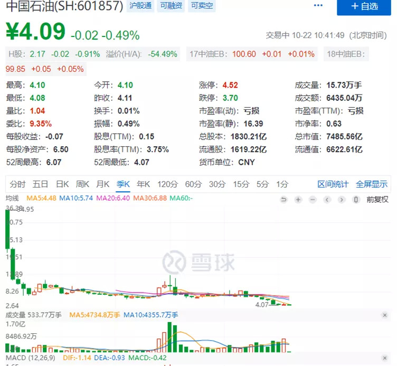This screenshot has width=397, height=366.
Task: Open the 全屏显示 fullscreen link
Action: 372,184
